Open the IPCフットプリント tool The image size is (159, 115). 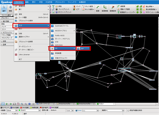pyautogui.click(x=64, y=12)
